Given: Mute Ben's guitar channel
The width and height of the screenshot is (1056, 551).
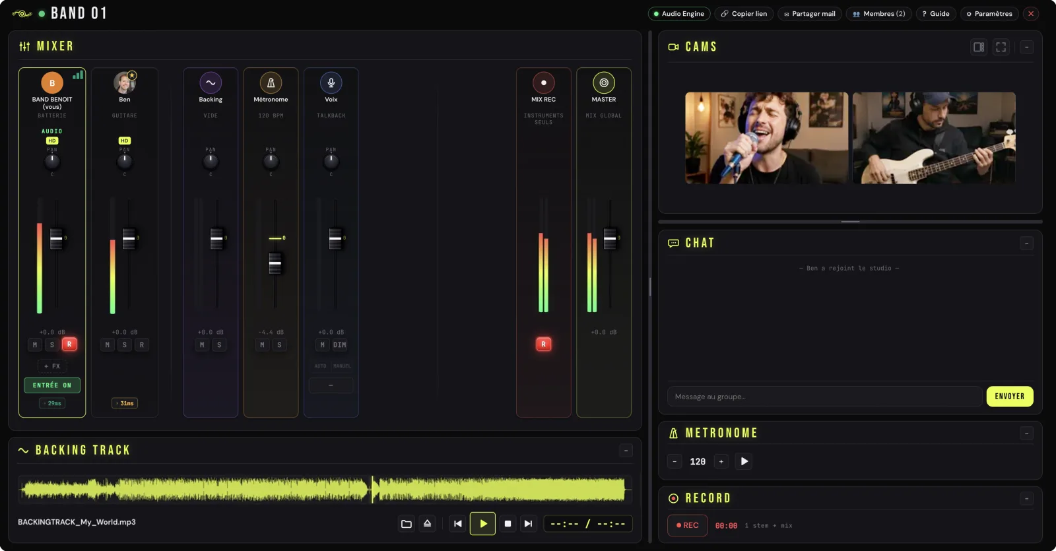Looking at the screenshot, I should pyautogui.click(x=108, y=344).
